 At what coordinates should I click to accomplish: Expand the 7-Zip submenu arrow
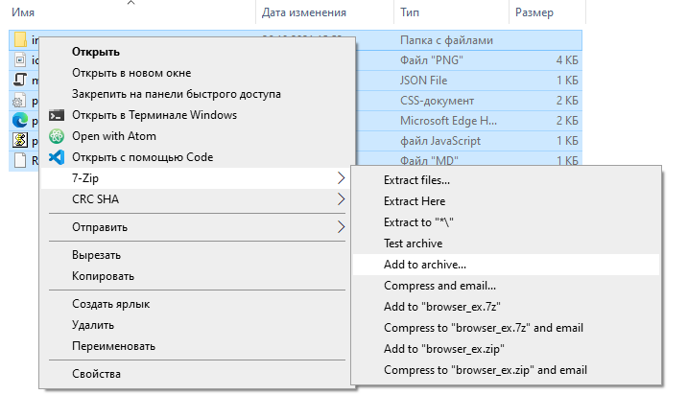tap(341, 178)
